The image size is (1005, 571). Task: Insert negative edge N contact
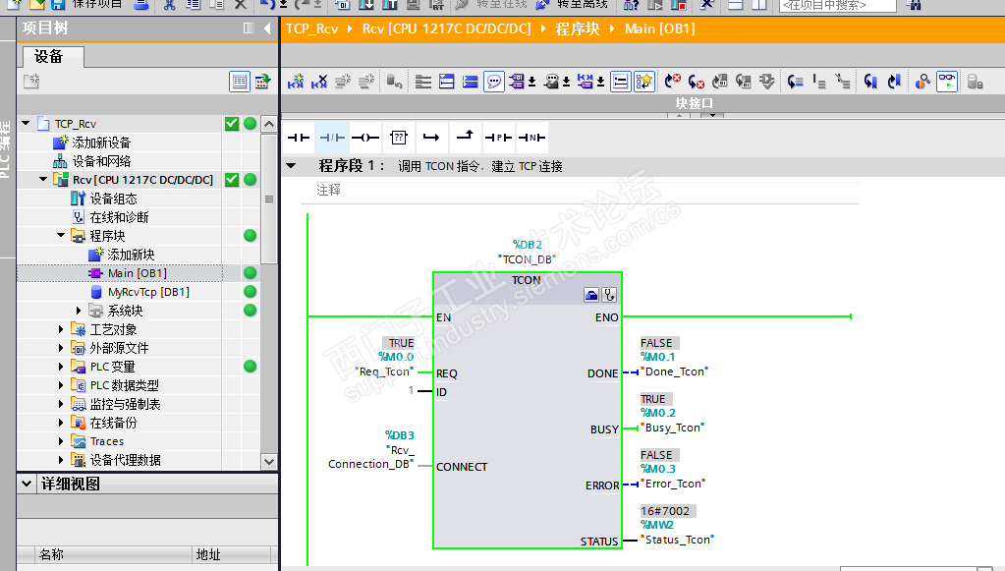531,138
